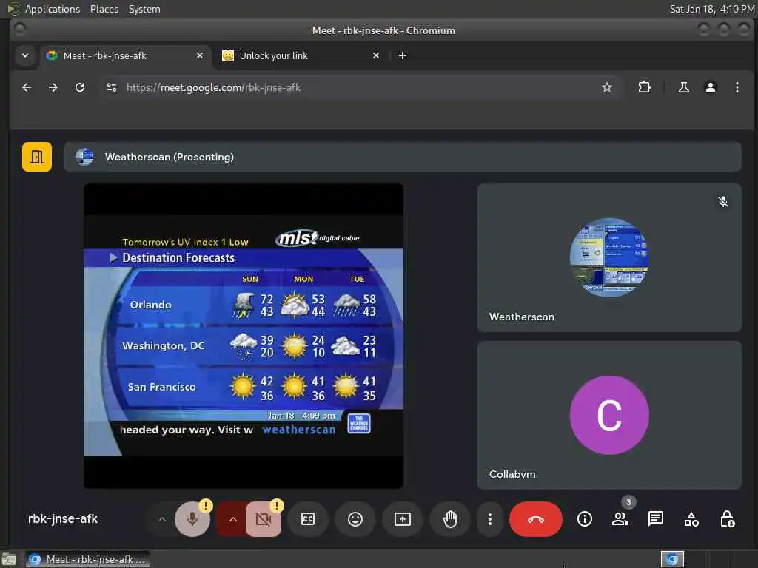The height and width of the screenshot is (568, 758).
Task: Open the Chrome Labs flask icon
Action: point(683,87)
